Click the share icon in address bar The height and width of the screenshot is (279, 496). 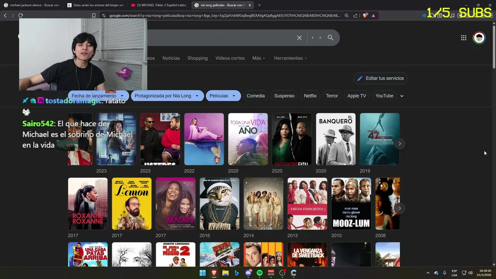(x=355, y=15)
